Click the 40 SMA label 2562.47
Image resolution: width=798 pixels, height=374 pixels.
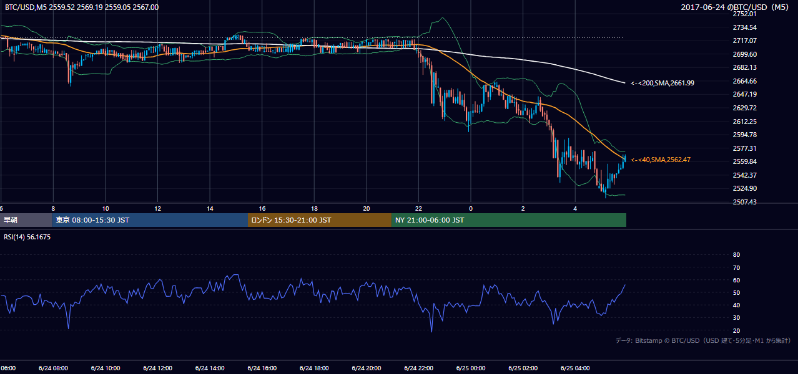click(x=661, y=160)
